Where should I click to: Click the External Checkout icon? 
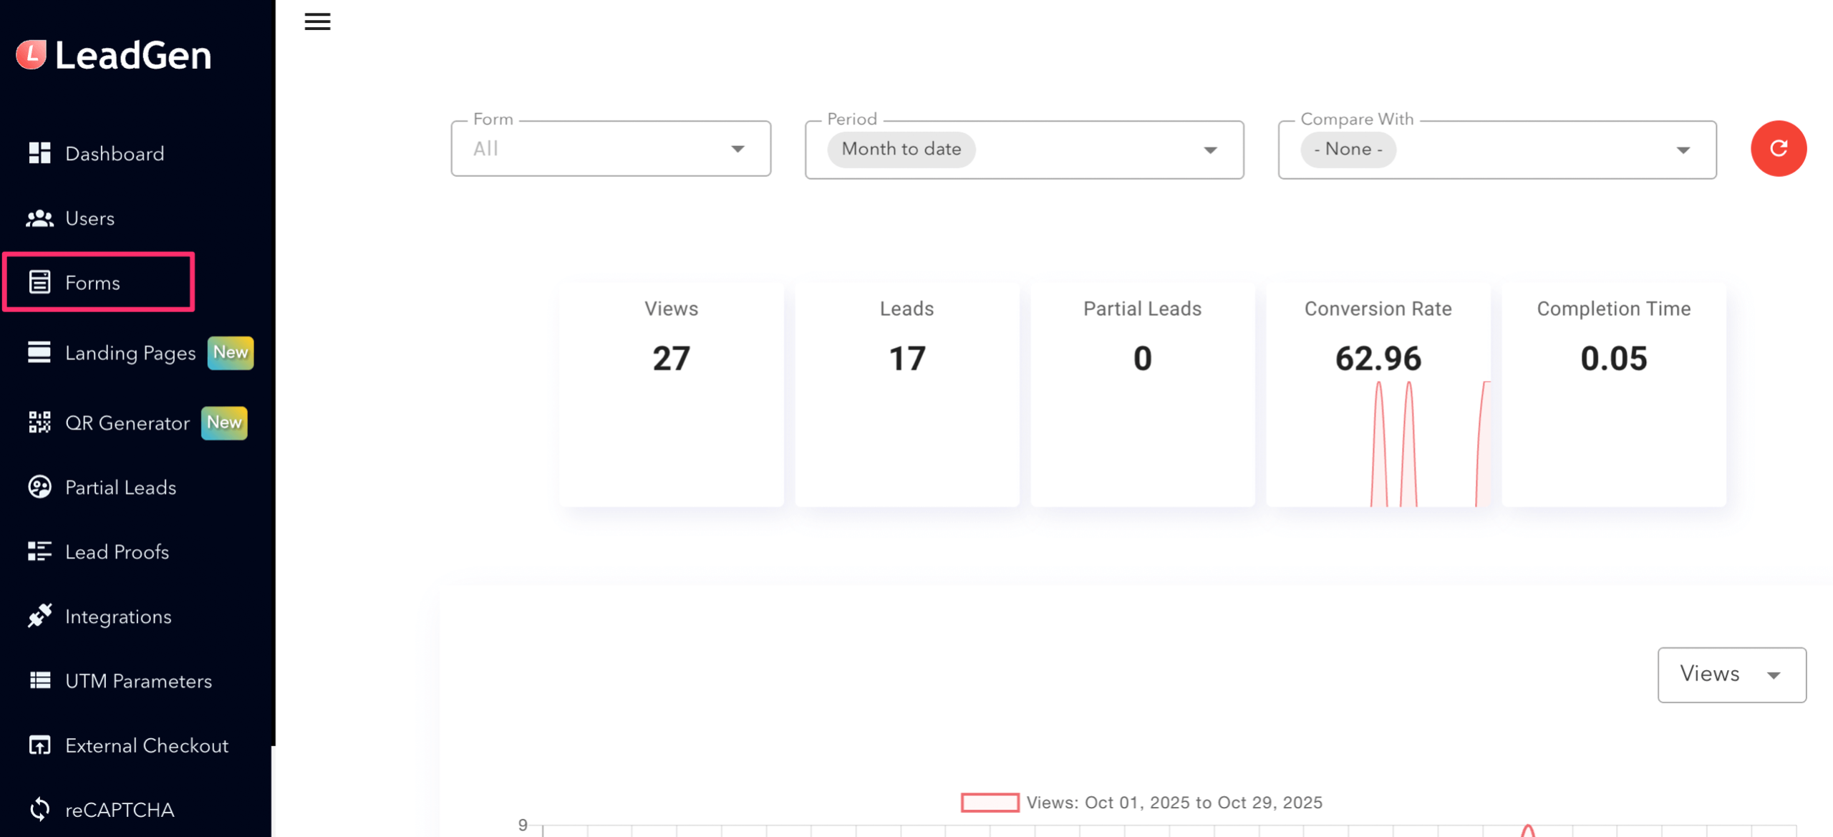39,745
